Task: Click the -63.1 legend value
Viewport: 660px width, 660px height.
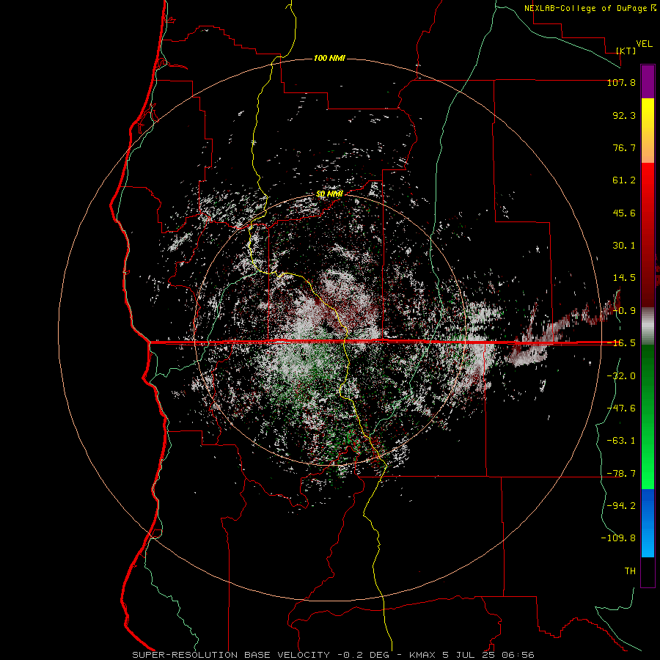Action: click(x=621, y=441)
